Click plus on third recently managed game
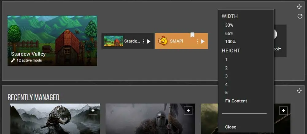The height and width of the screenshot is (134, 307). (x=283, y=110)
